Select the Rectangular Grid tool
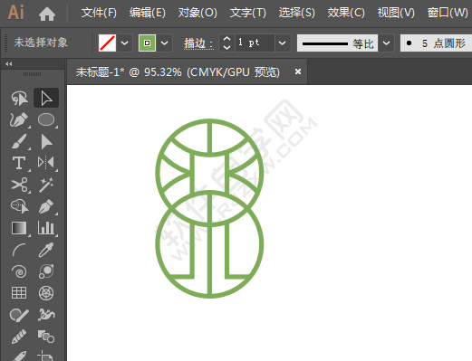 tap(19, 293)
